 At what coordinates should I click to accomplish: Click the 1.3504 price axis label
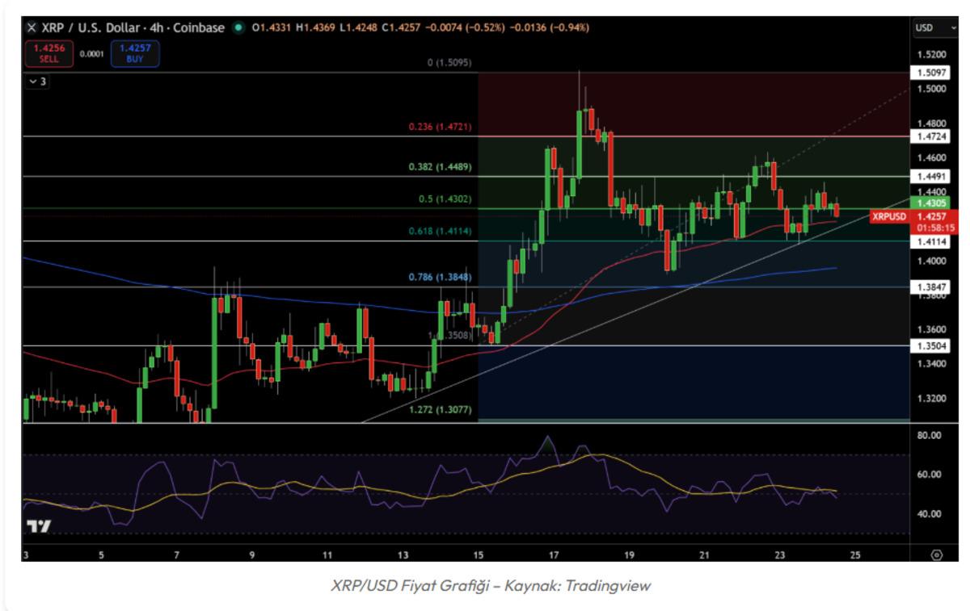click(x=928, y=345)
